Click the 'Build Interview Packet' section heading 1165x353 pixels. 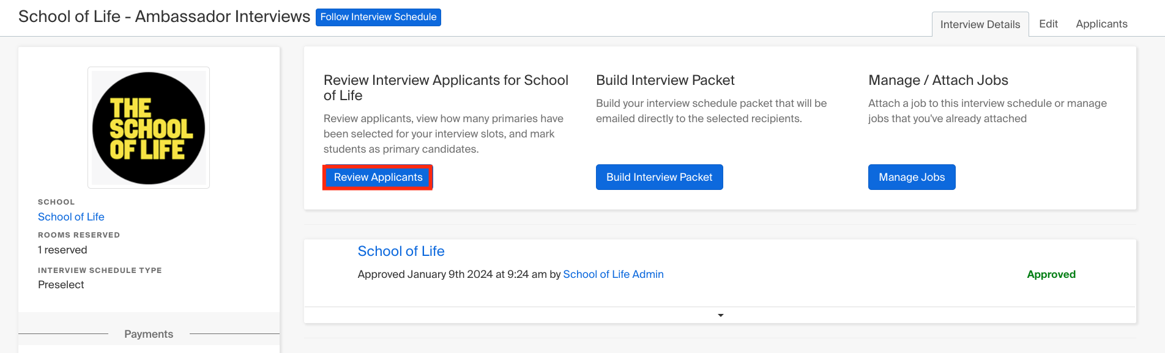point(665,80)
